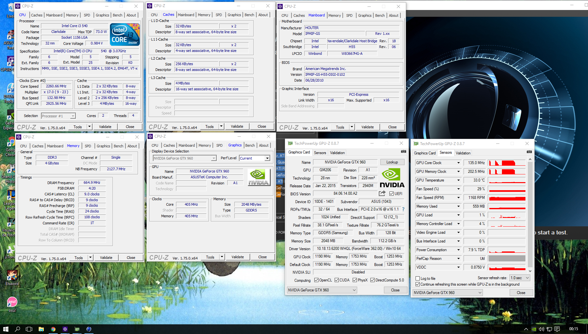Click the GPU-Z Sensors vertical scrollbar
The image size is (588, 334).
tap(530, 215)
